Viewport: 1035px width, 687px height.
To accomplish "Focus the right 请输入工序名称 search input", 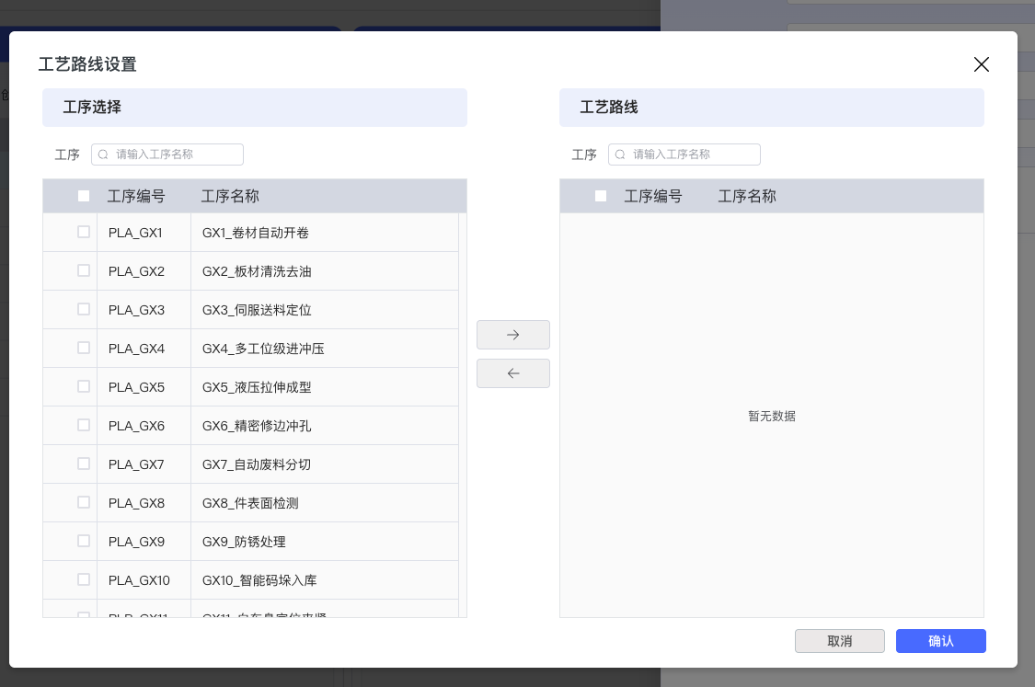I will pos(692,155).
